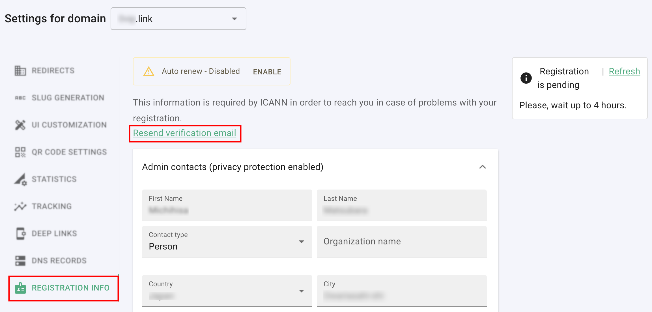Click the Refresh registration status link
The width and height of the screenshot is (652, 312).
click(624, 71)
